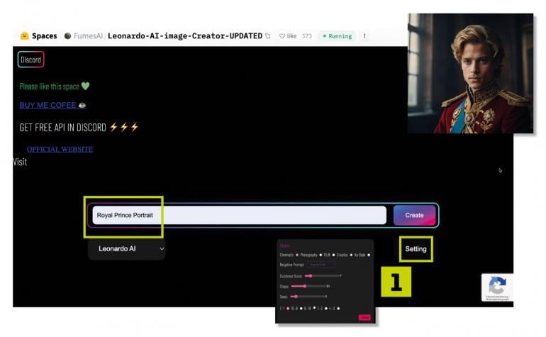Click the Negative Prompt input field
This screenshot has height=337, width=546.
click(x=321, y=265)
